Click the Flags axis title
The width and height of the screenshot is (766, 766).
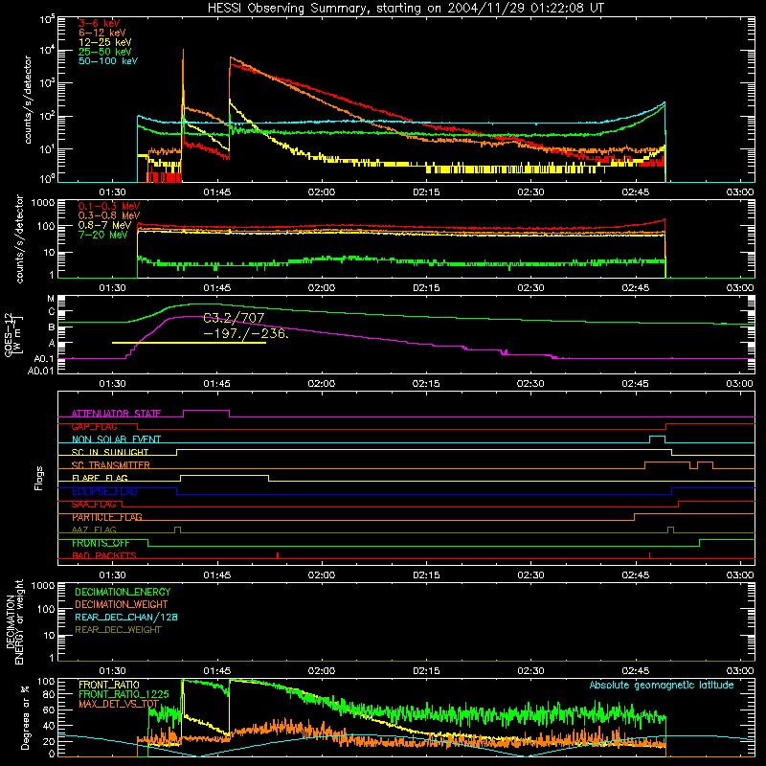tap(39, 478)
